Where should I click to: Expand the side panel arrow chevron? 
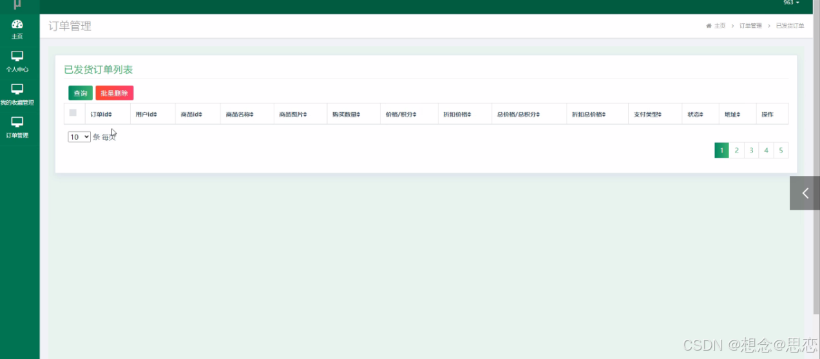click(x=805, y=193)
